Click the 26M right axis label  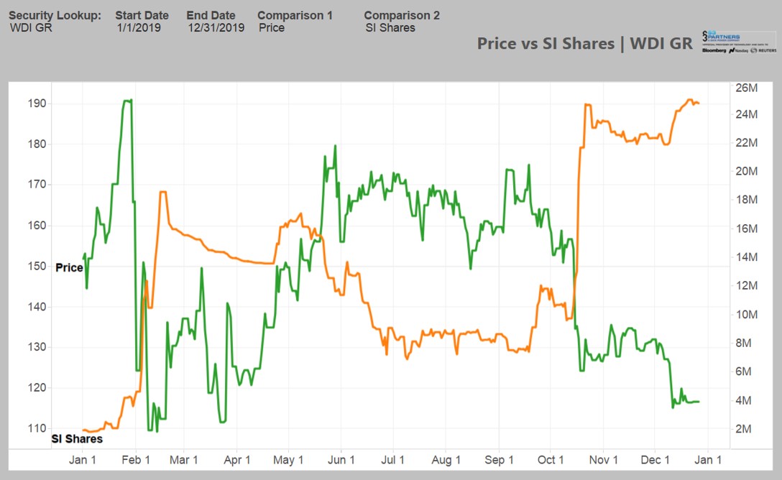(x=744, y=88)
